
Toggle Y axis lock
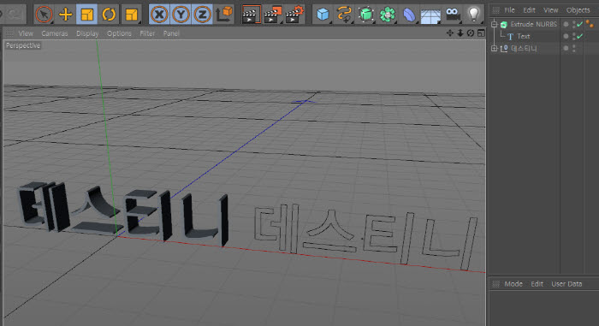pyautogui.click(x=181, y=15)
